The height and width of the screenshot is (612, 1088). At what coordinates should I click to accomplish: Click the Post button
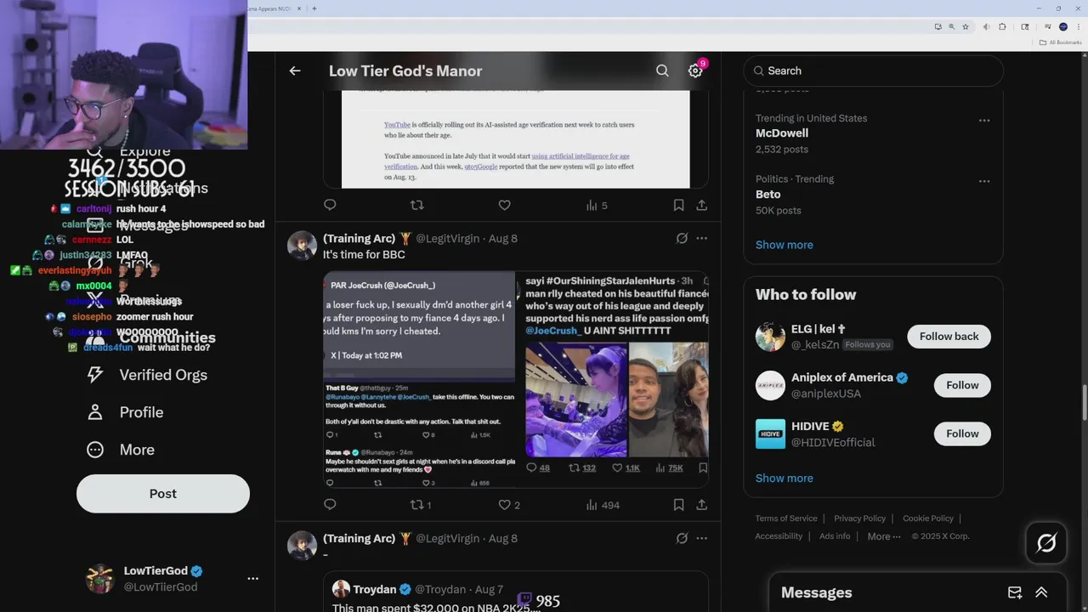(x=163, y=494)
